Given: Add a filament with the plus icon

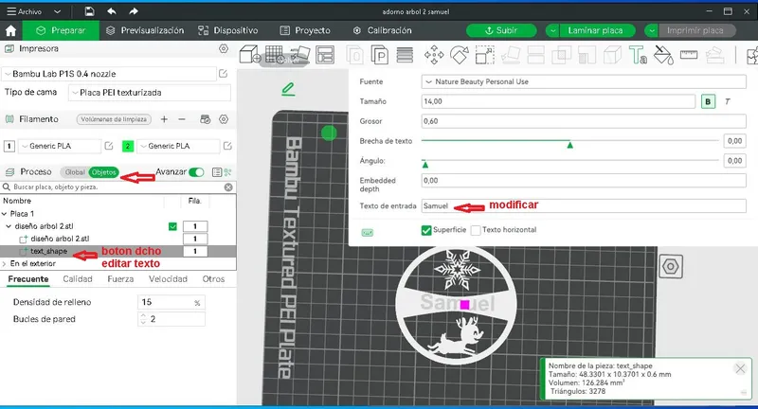Looking at the screenshot, I should click(164, 119).
